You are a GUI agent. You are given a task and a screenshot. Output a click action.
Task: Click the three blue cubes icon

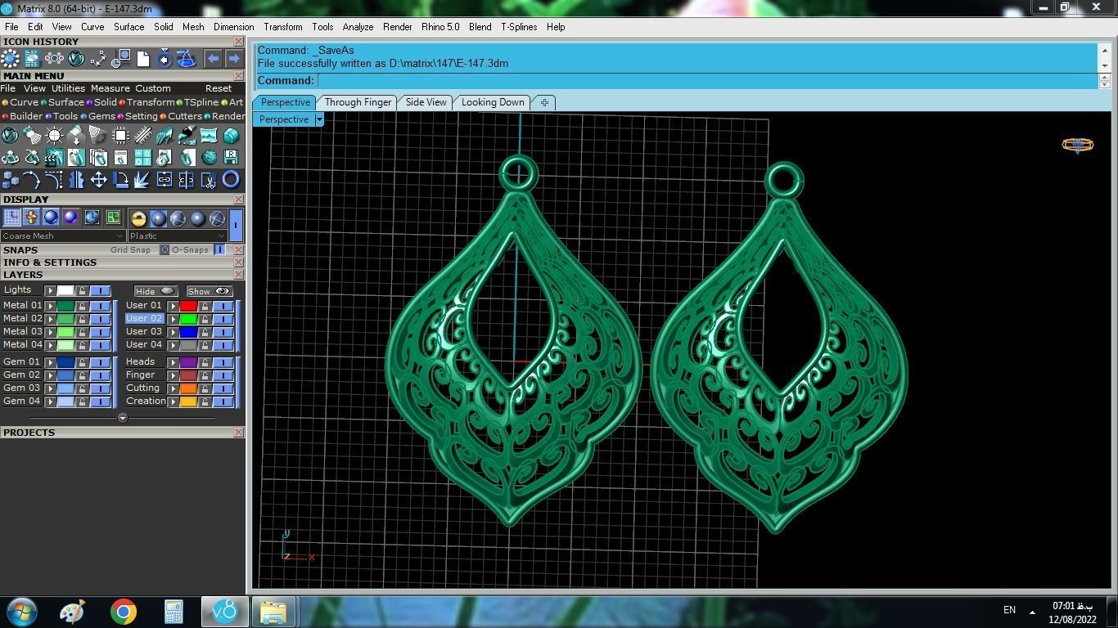(10, 179)
